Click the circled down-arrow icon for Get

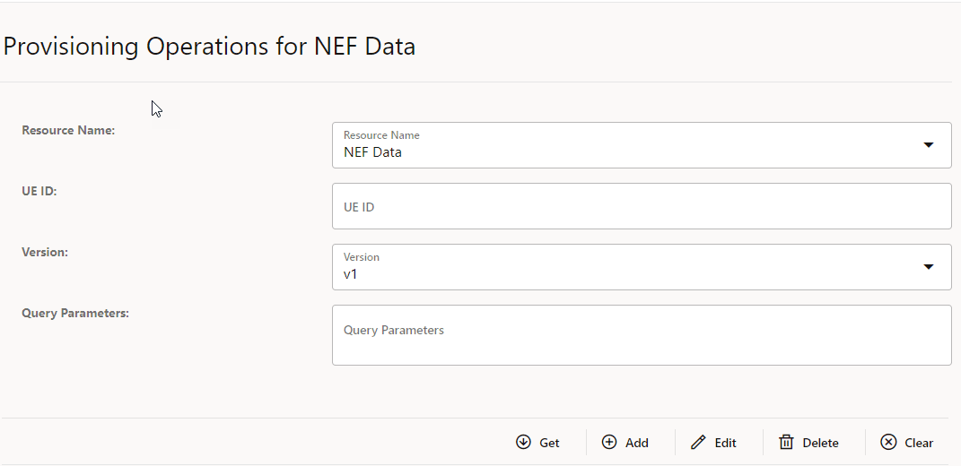tap(523, 442)
